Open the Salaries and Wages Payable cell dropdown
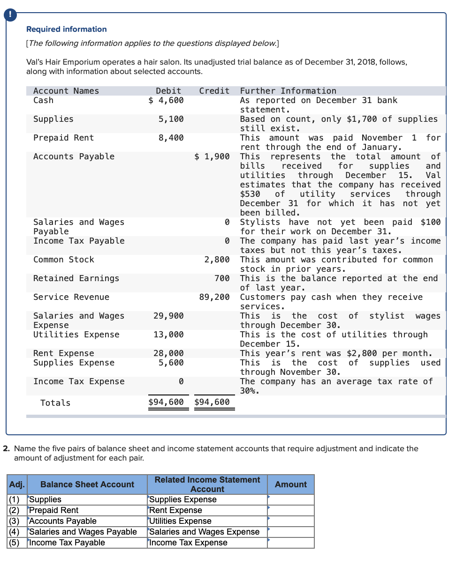Viewport: 456px width, 566px height. point(29,532)
